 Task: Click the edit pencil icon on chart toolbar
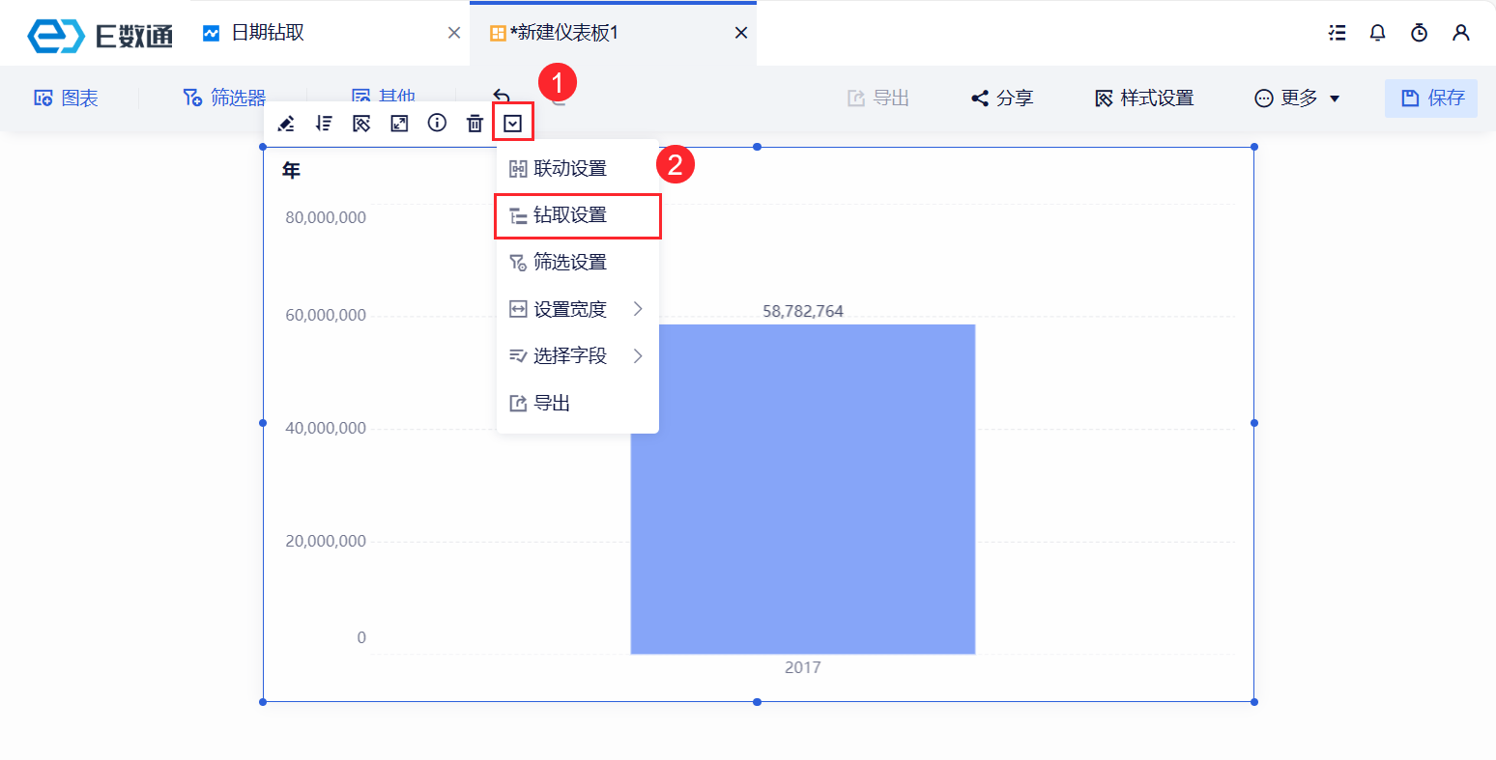[286, 124]
